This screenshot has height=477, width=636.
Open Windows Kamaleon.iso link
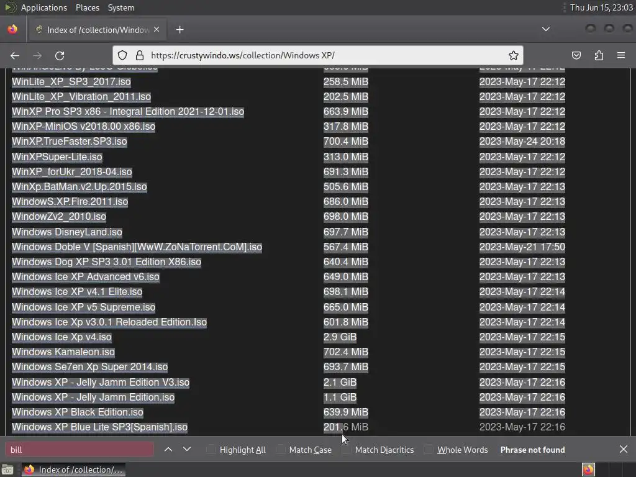coord(63,352)
